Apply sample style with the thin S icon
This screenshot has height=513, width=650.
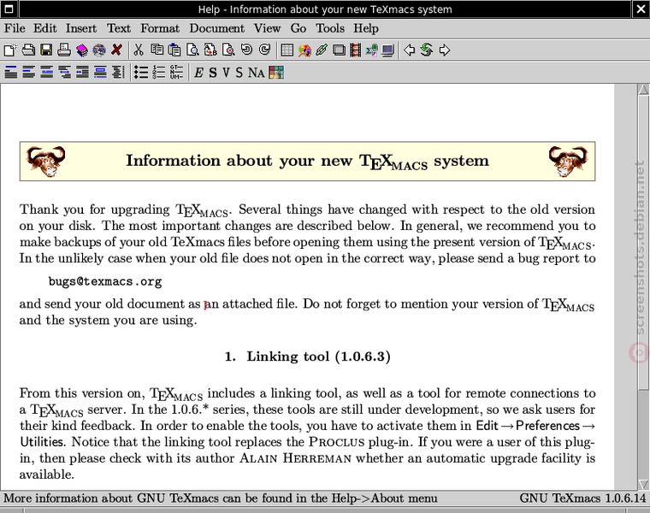tap(239, 73)
